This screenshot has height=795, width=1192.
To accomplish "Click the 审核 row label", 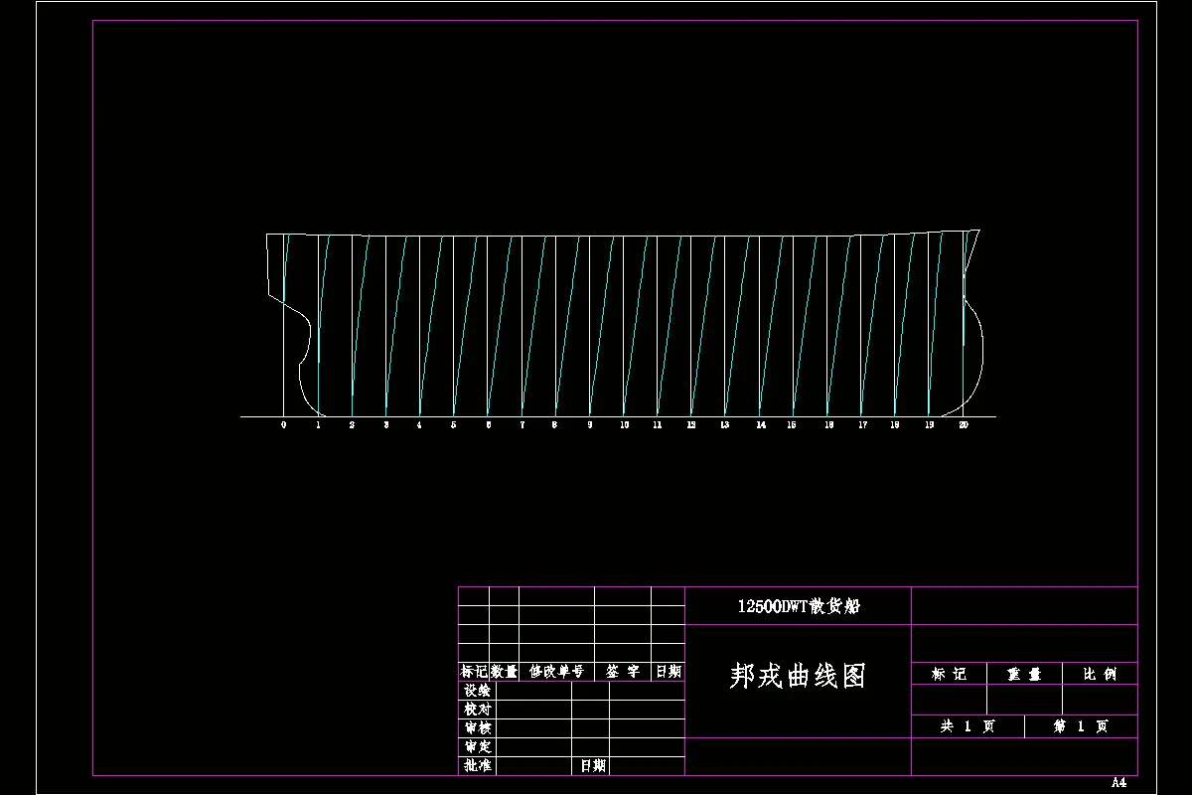I will (477, 728).
